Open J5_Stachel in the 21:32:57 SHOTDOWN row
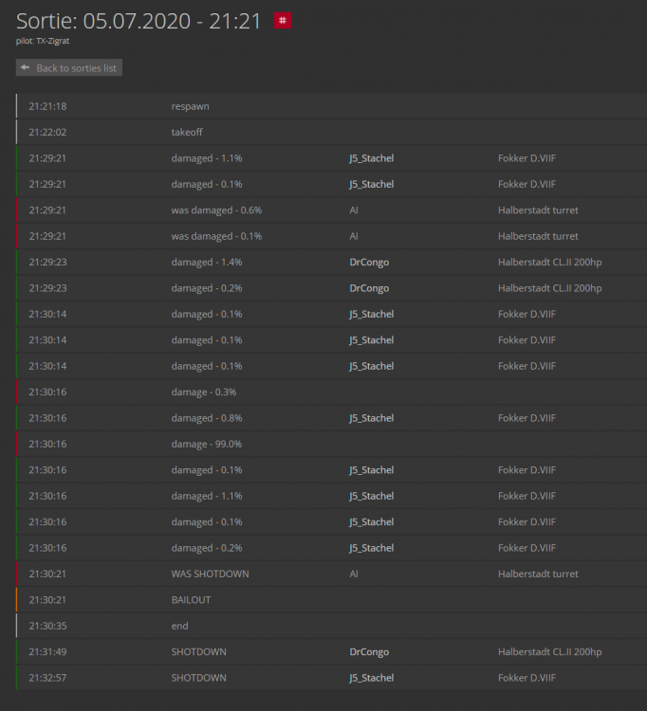The width and height of the screenshot is (647, 711). pyautogui.click(x=371, y=678)
